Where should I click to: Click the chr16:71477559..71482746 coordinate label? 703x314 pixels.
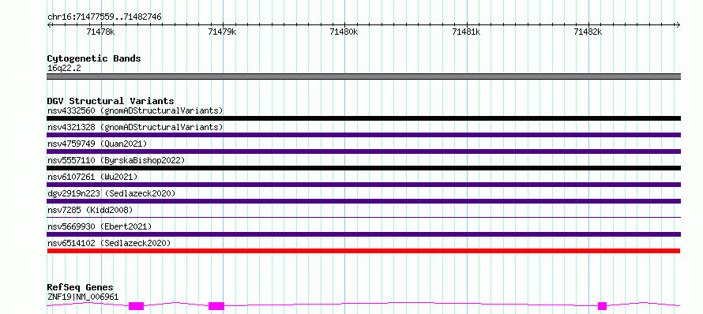[x=104, y=17]
